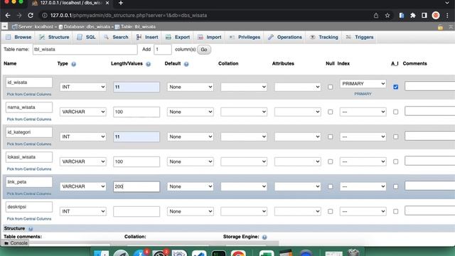The width and height of the screenshot is (455, 256).
Task: Click the browser forward arrow
Action: pos(19,16)
